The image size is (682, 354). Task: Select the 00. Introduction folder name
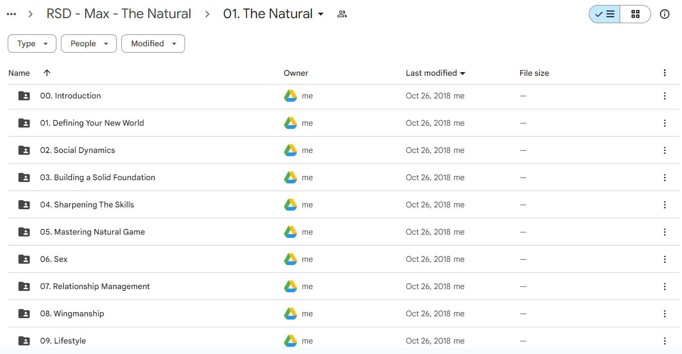tap(70, 96)
